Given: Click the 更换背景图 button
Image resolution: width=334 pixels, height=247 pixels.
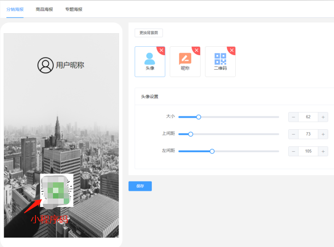Looking at the screenshot, I should [x=149, y=33].
